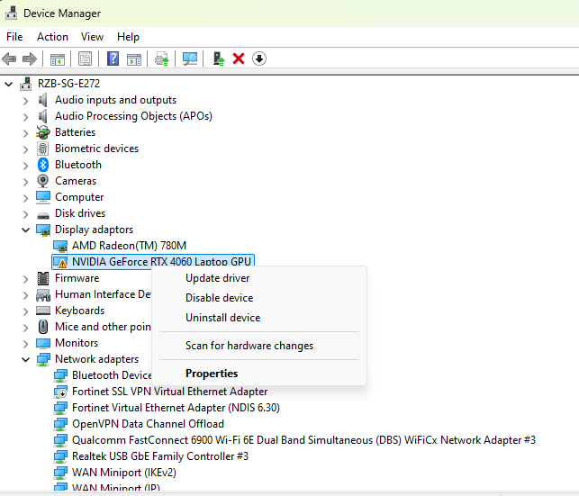Screen dimensions: 579x496
Task: Select the RZB-SG-E272 computer root icon
Action: 26,84
